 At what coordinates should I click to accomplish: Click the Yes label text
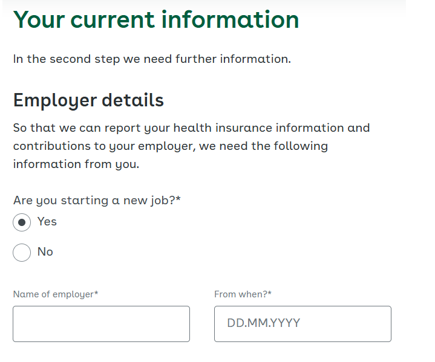47,222
